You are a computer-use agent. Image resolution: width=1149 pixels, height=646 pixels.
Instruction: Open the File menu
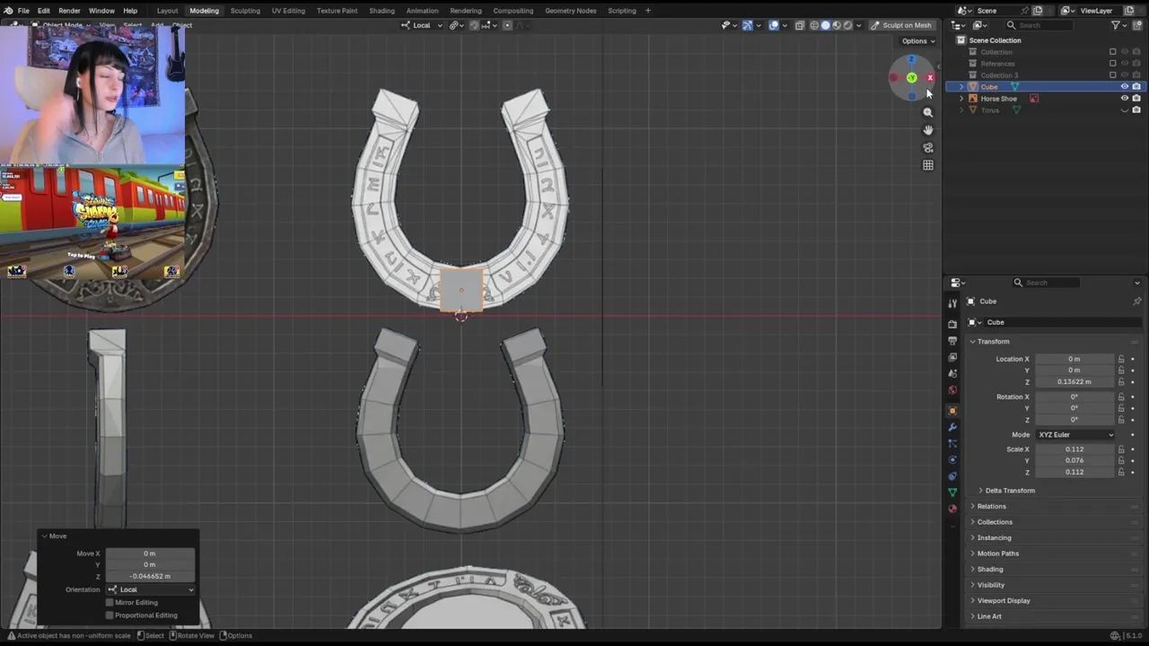tap(23, 11)
